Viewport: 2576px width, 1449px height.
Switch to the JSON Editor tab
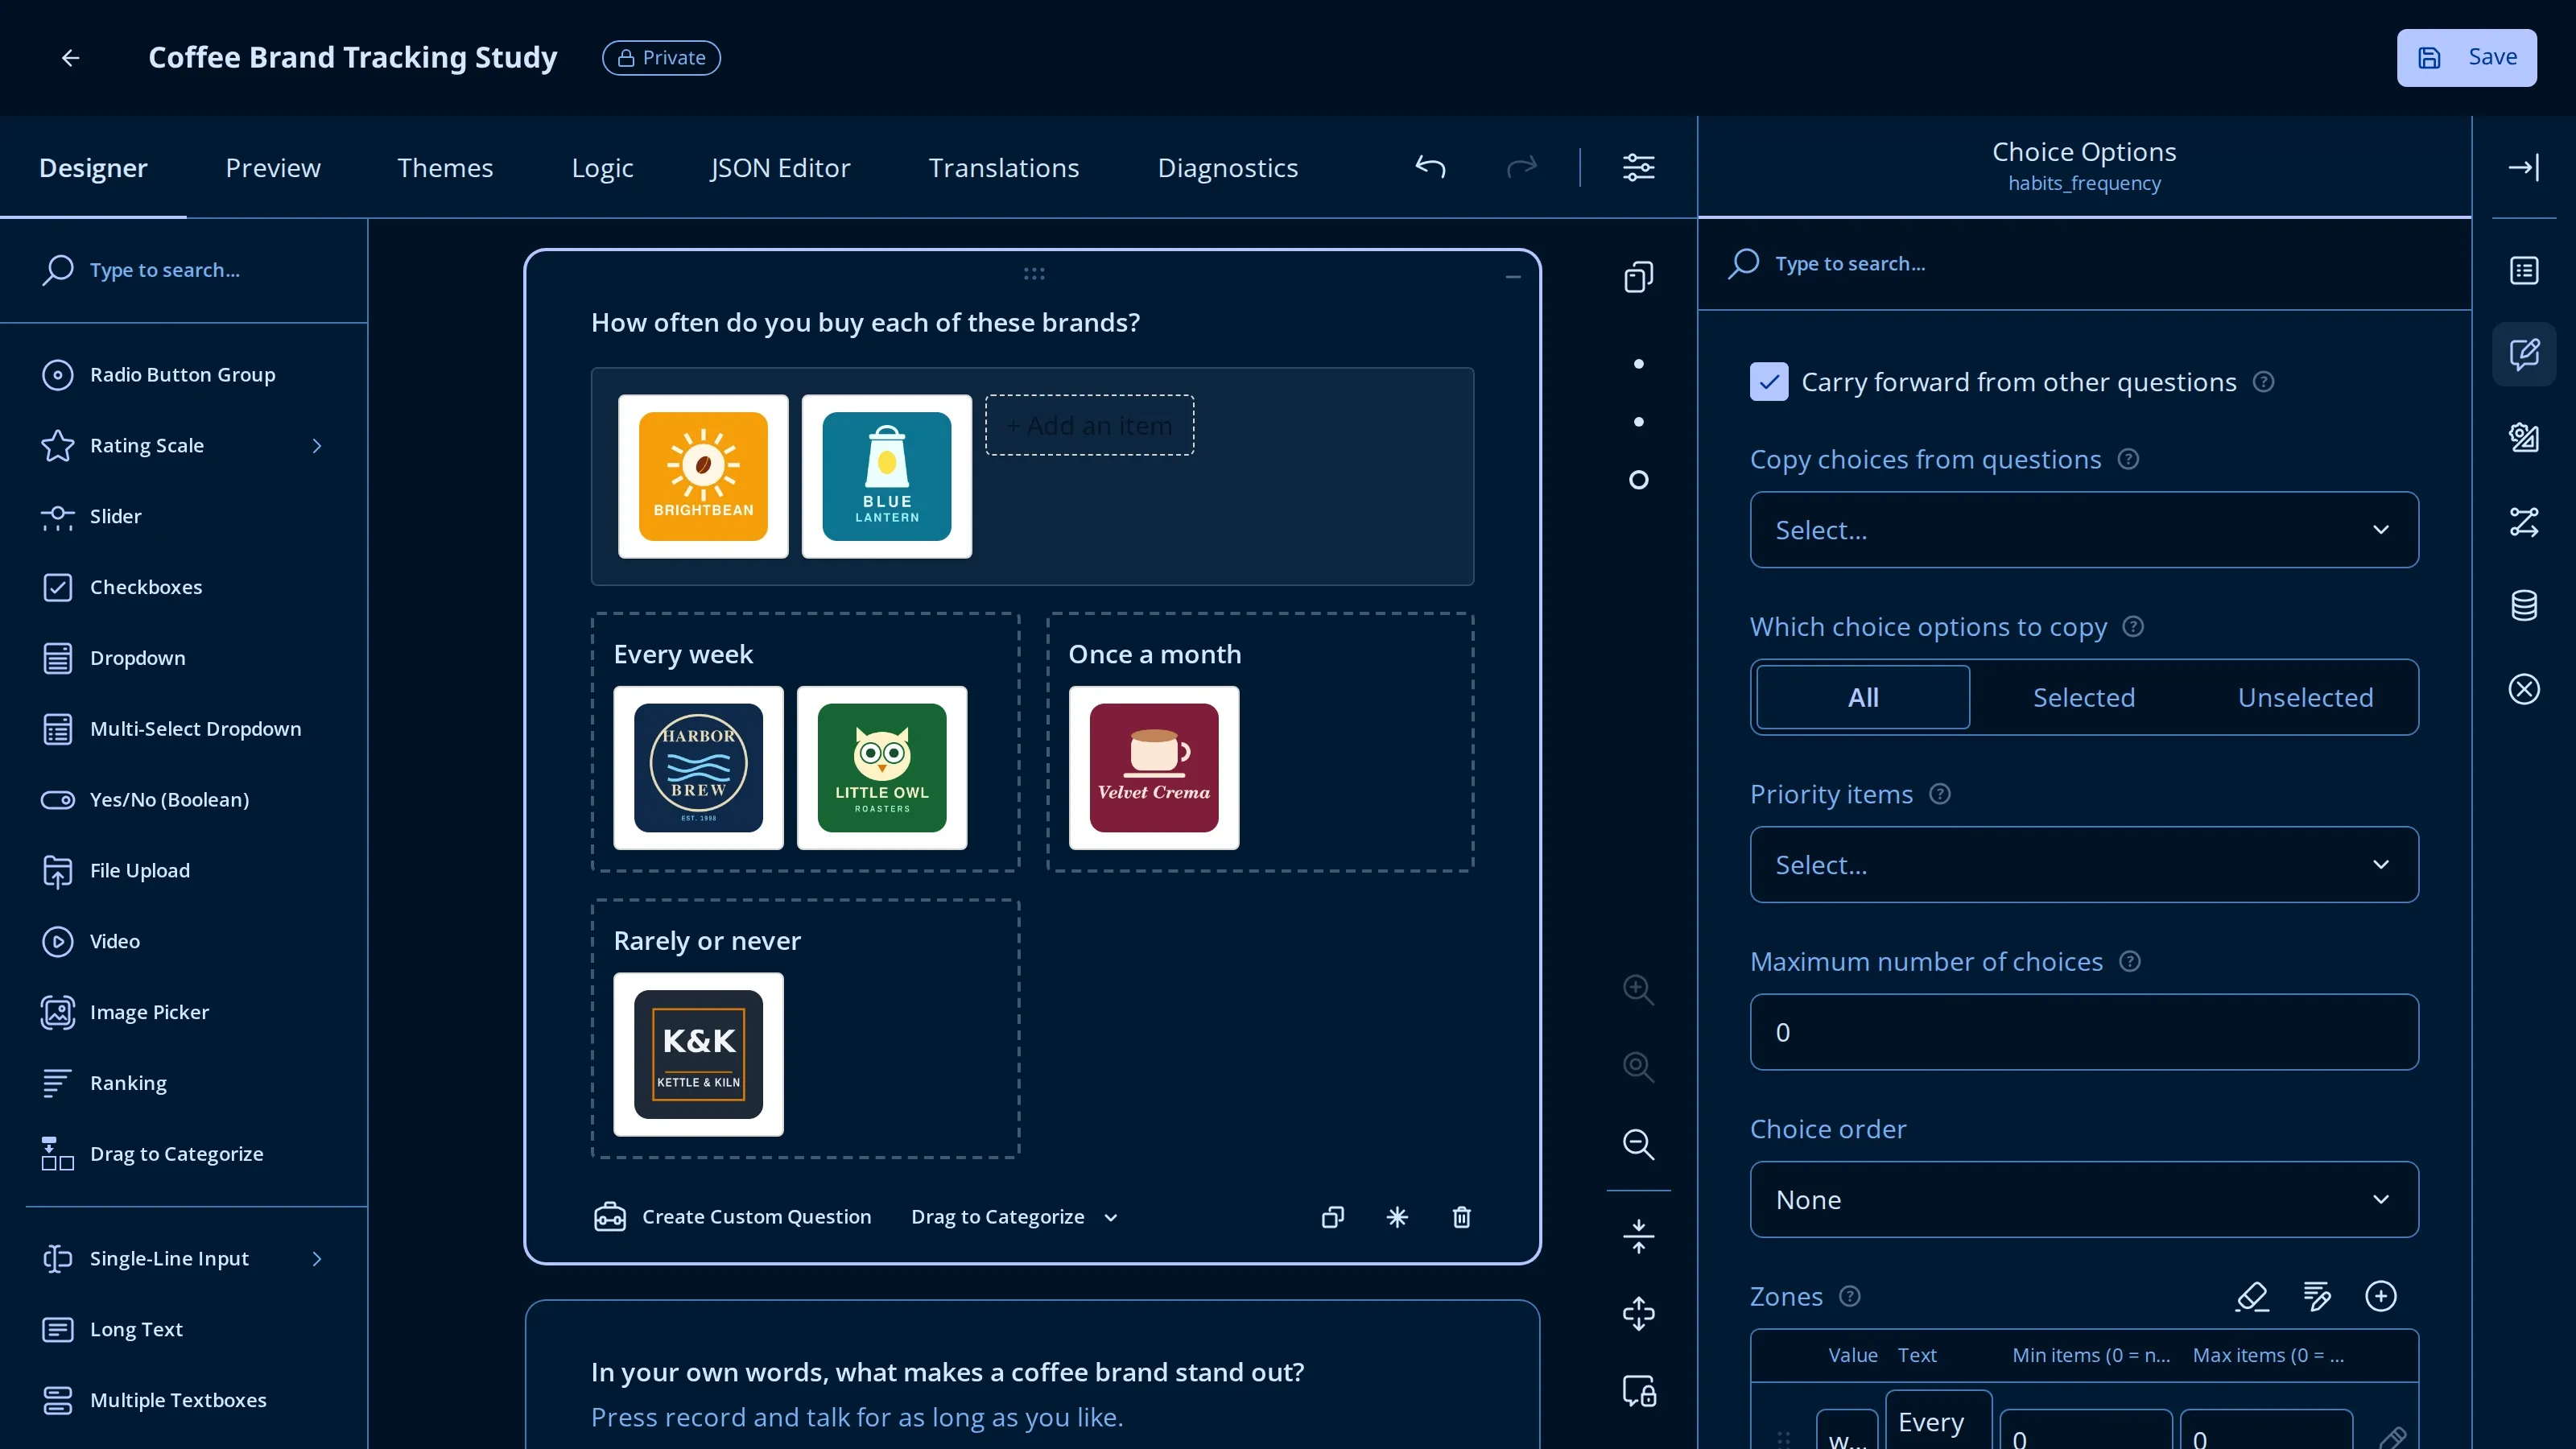pos(780,168)
